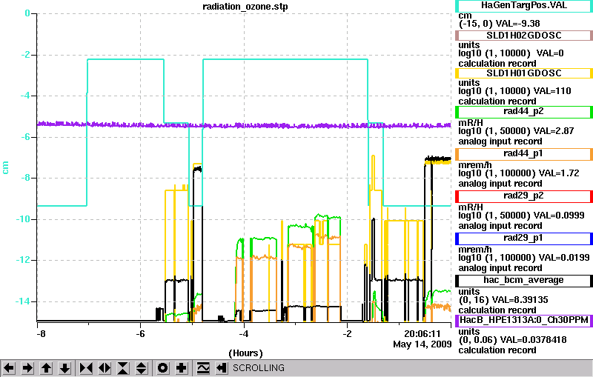Pan the graph left with left arrow
The image size is (593, 377).
point(9,368)
